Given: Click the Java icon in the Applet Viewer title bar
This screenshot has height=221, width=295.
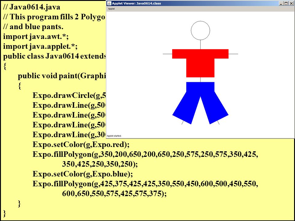Looking at the screenshot, I should point(109,3).
